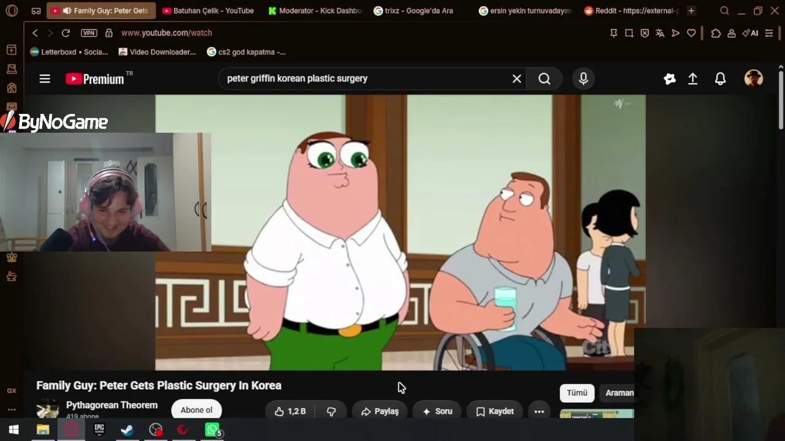
Task: Open a new browser tab
Action: tap(691, 10)
